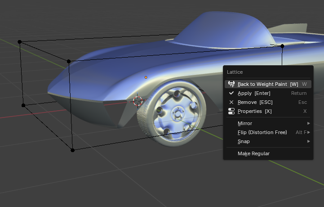This screenshot has width=324, height=207.
Task: Choose Make Regular in the Lattice menu
Action: (268, 153)
